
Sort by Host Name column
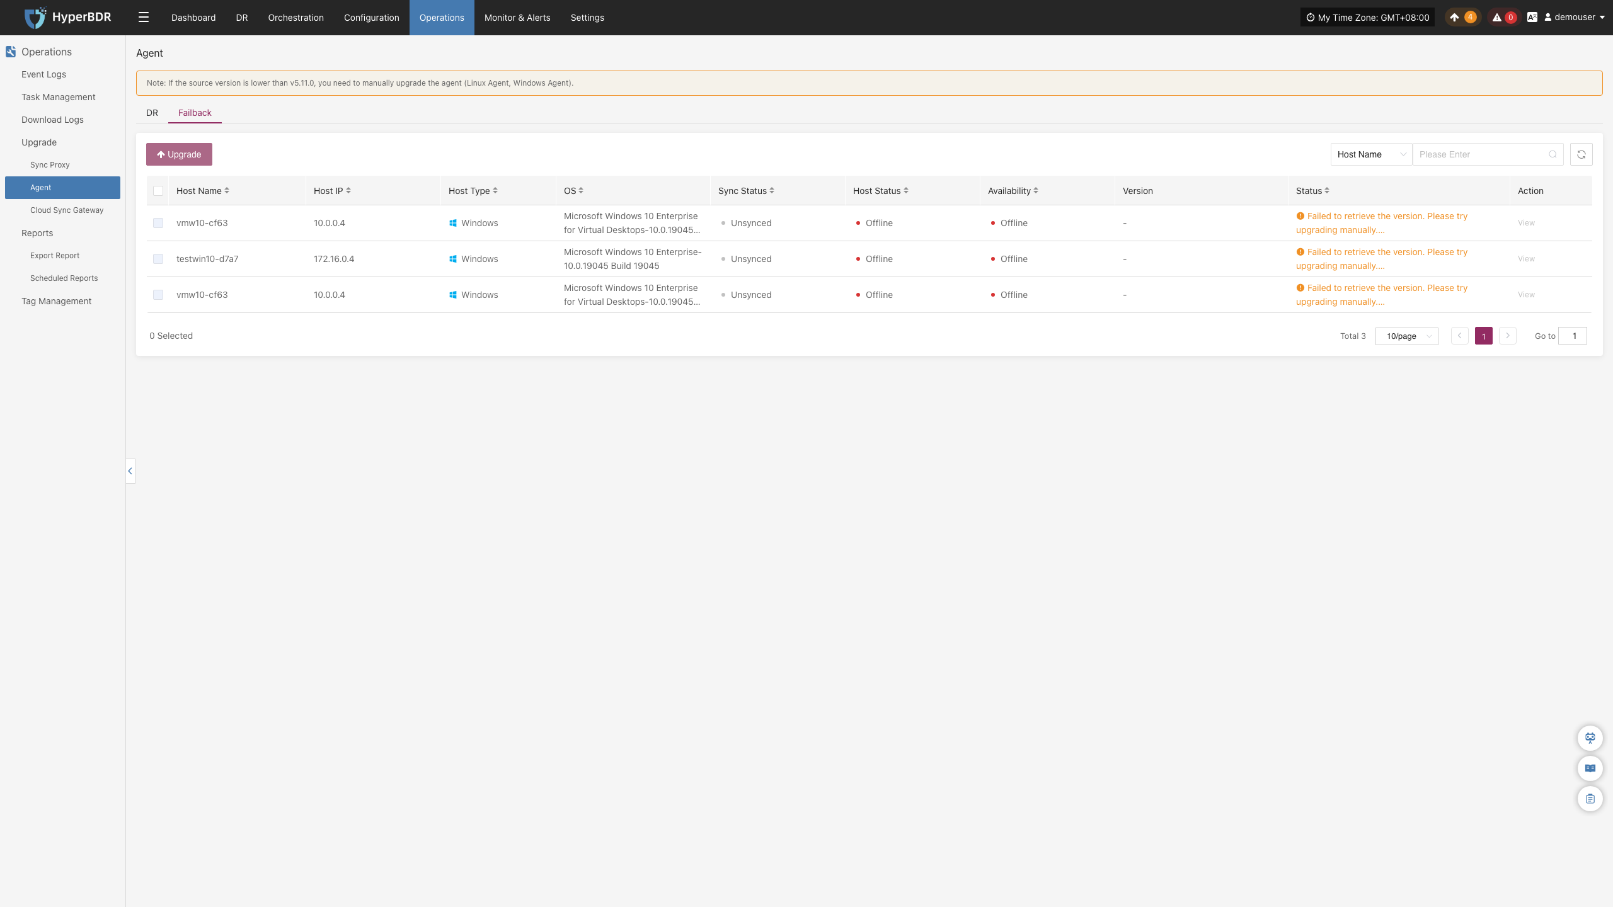tap(227, 191)
